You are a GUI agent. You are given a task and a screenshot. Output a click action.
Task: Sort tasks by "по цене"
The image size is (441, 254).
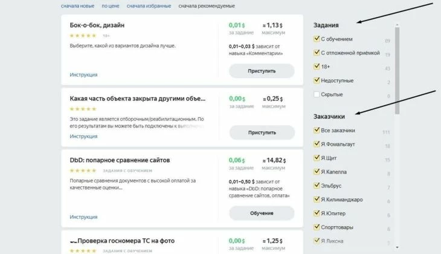coord(111,6)
